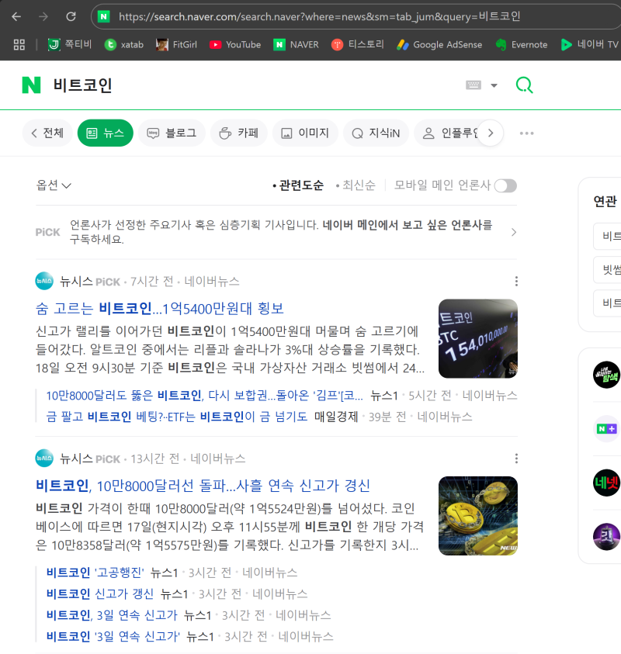Open the BTC price board article thumbnail

pos(478,339)
